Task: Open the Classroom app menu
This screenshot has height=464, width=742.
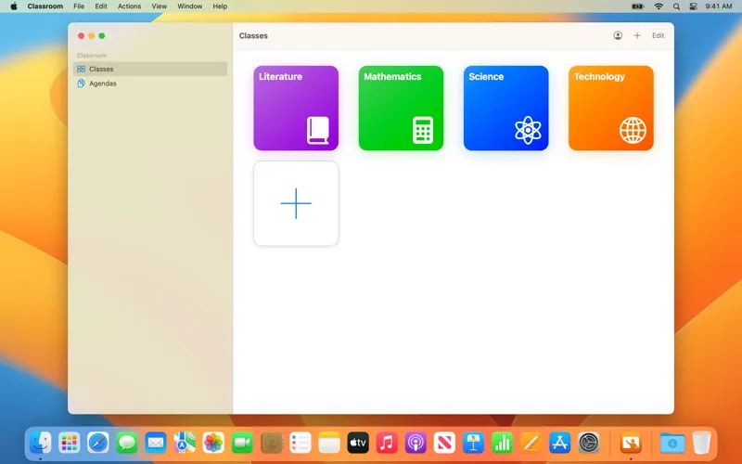Action: tap(45, 6)
